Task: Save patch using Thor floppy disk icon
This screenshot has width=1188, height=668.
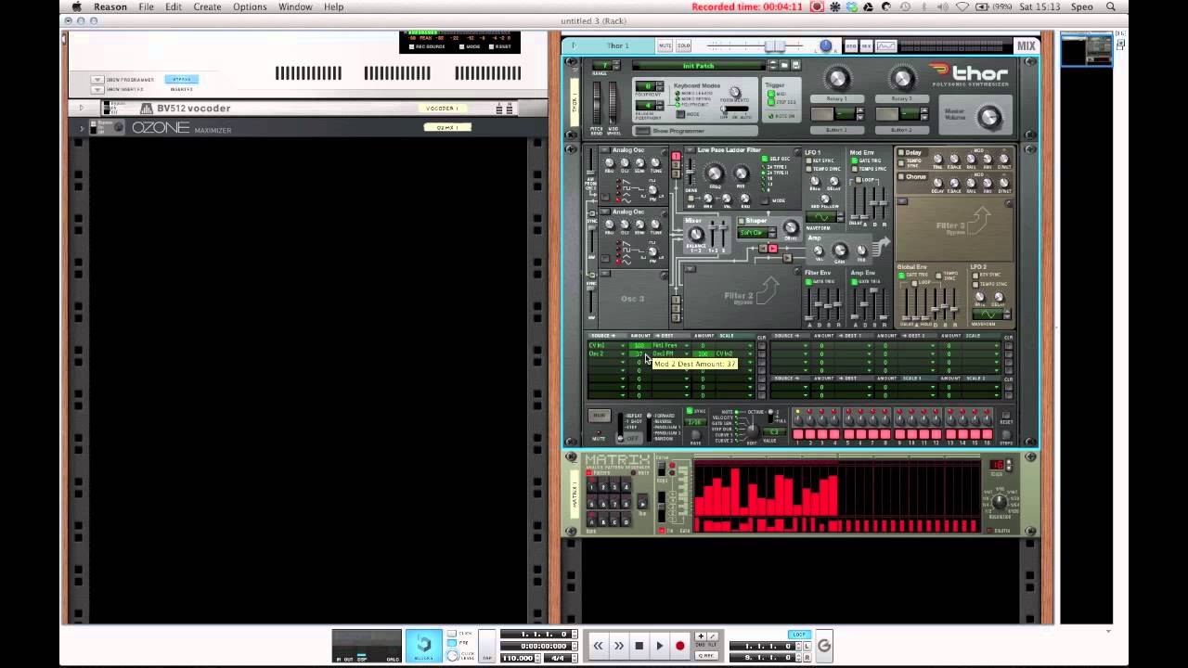Action: click(x=796, y=65)
